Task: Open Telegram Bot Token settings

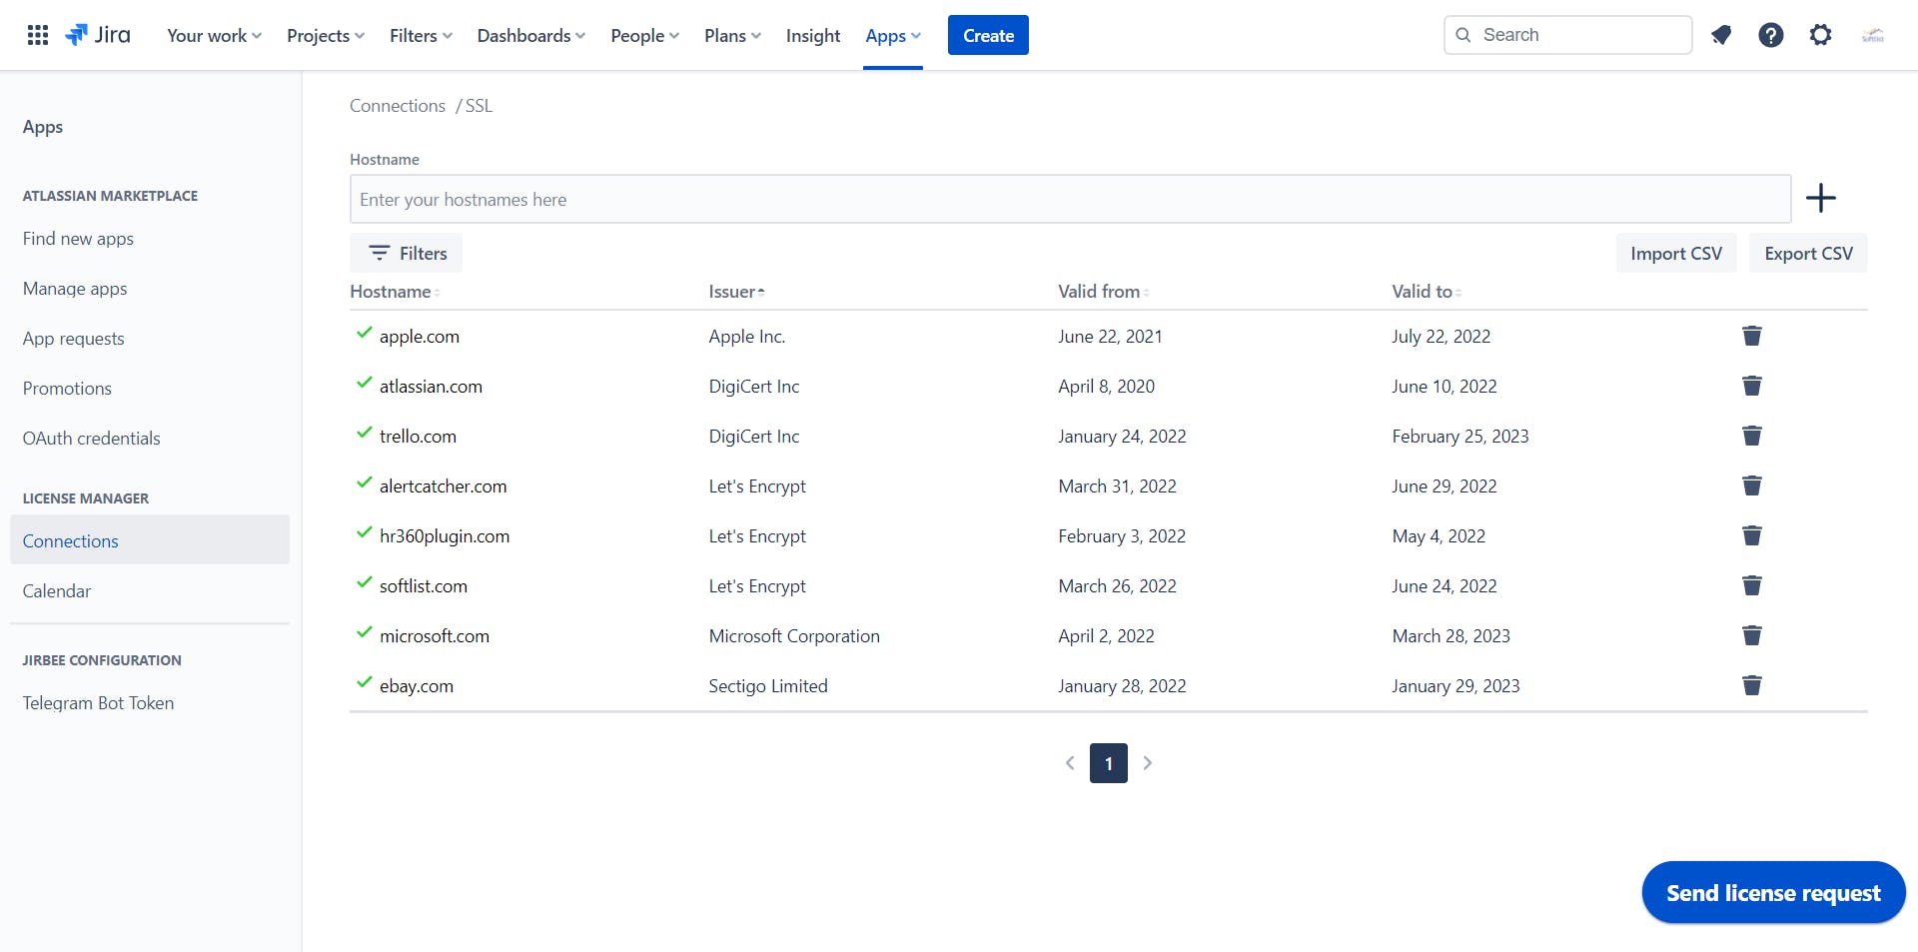Action: [x=98, y=703]
